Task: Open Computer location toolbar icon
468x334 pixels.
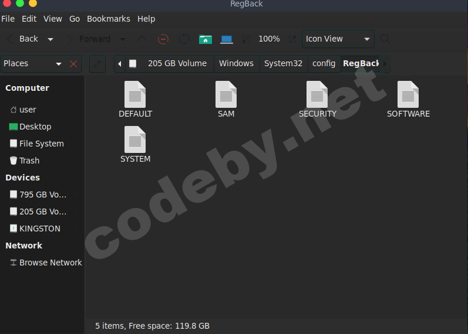Action: point(227,39)
